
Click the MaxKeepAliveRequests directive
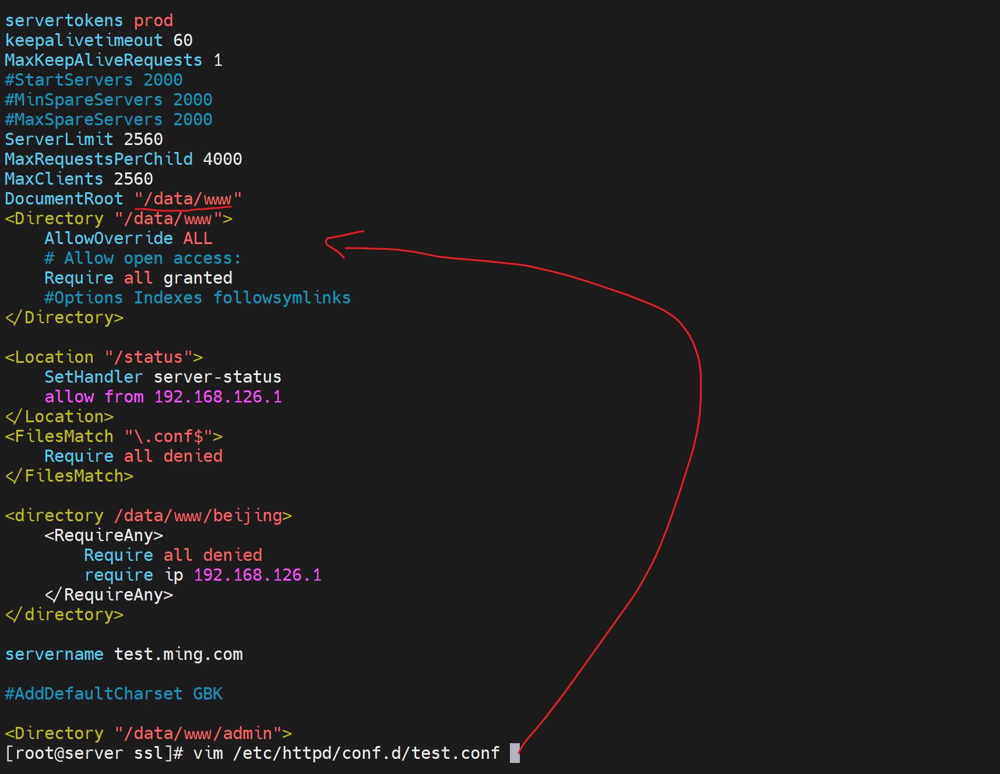(x=103, y=60)
